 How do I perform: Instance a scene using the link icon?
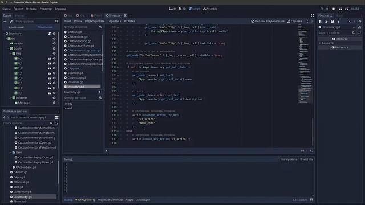coord(11,22)
